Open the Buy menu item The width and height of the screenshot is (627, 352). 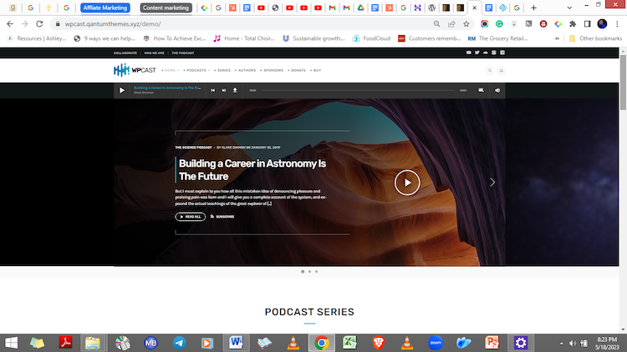tap(316, 71)
